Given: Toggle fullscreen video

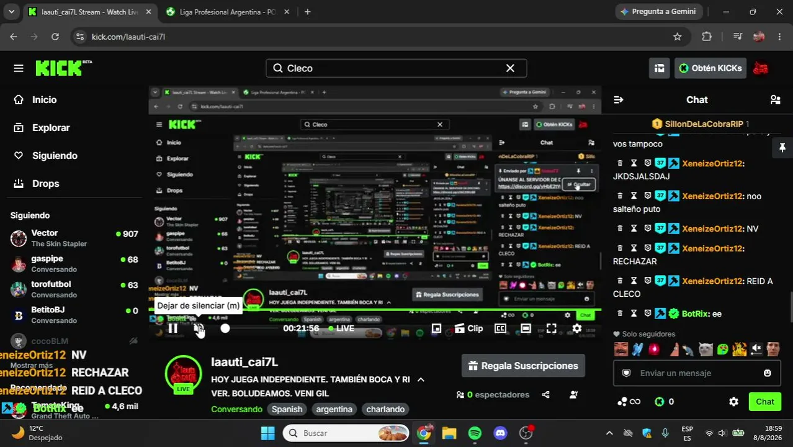Looking at the screenshot, I should tap(551, 328).
